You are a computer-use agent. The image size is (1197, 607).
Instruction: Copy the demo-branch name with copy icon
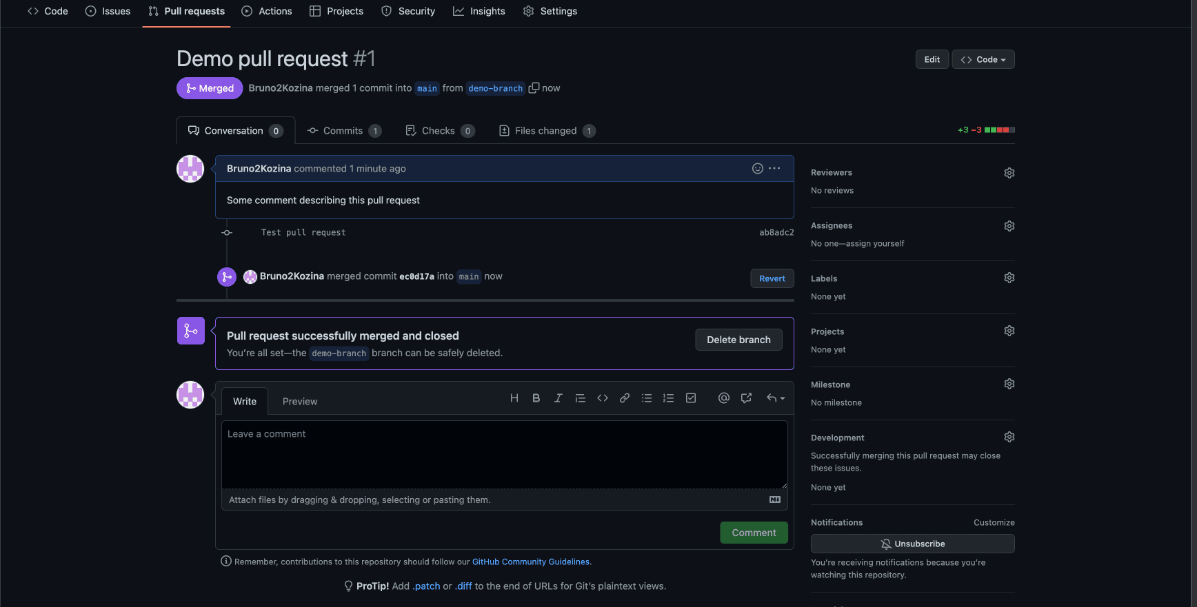point(534,88)
